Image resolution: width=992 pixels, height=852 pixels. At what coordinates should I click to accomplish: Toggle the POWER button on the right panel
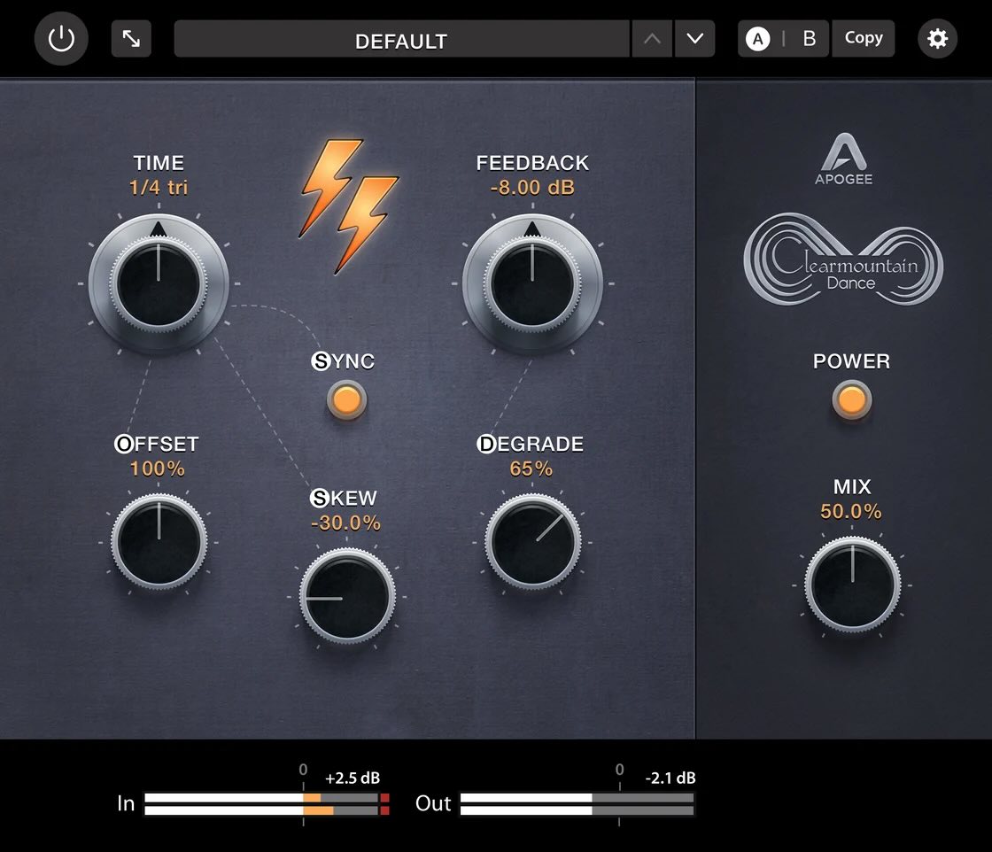pyautogui.click(x=851, y=400)
